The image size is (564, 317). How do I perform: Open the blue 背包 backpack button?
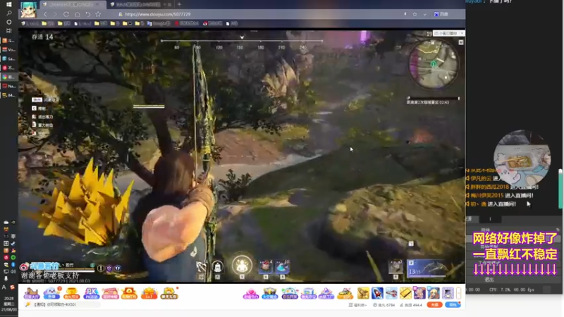coord(453,305)
